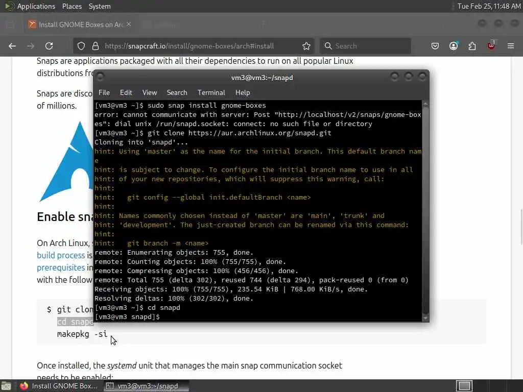Open the terminal View menu
523x392 pixels.
tap(150, 93)
